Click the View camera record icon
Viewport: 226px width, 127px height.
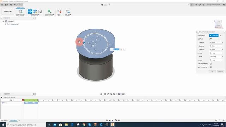[x=59, y=11]
